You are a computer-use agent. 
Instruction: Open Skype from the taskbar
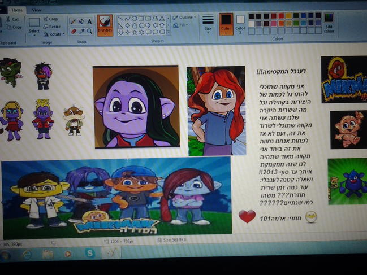coord(90,253)
